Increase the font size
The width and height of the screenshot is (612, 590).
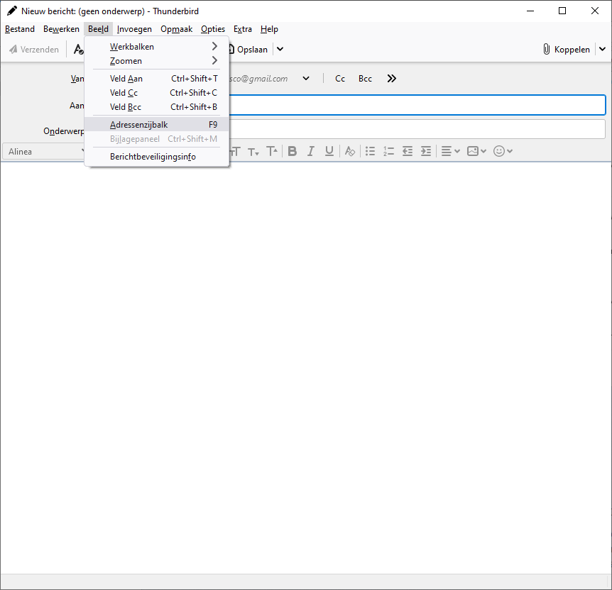coord(272,151)
